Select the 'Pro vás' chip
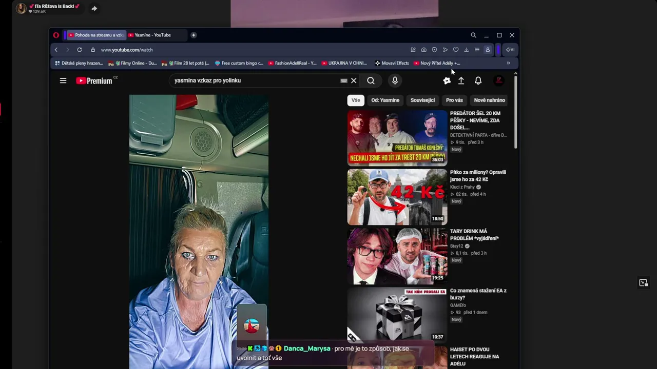This screenshot has height=369, width=657. pos(454,100)
